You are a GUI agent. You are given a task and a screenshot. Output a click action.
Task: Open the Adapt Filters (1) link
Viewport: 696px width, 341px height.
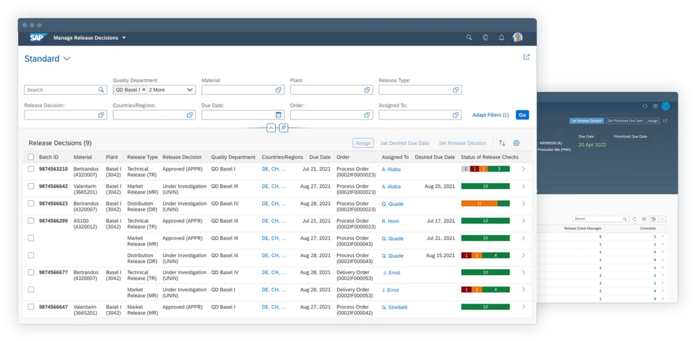pyautogui.click(x=490, y=115)
